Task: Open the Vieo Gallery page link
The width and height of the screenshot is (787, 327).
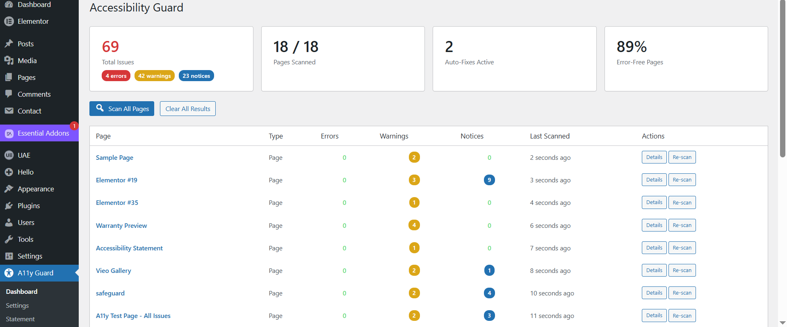Action: pyautogui.click(x=114, y=271)
